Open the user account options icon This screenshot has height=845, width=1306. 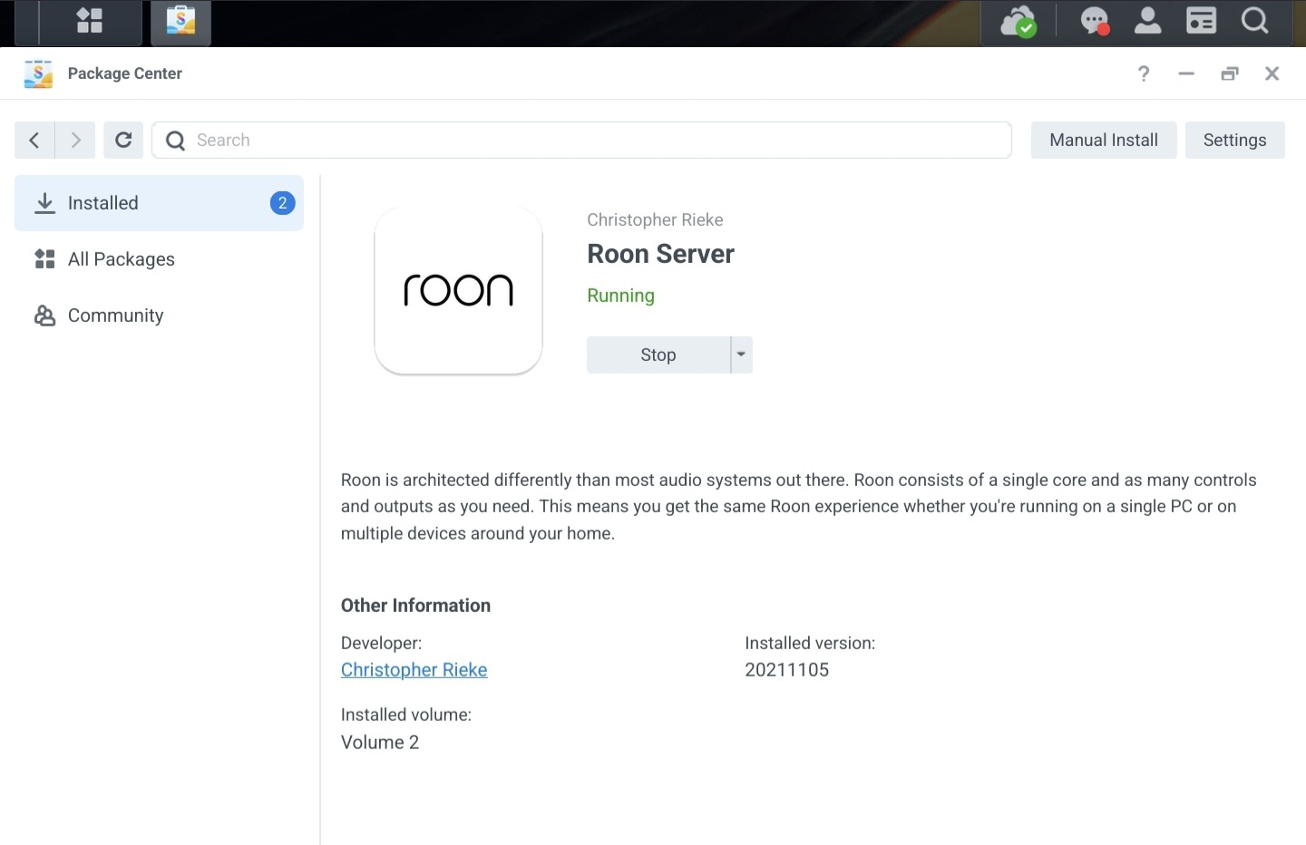pyautogui.click(x=1147, y=22)
